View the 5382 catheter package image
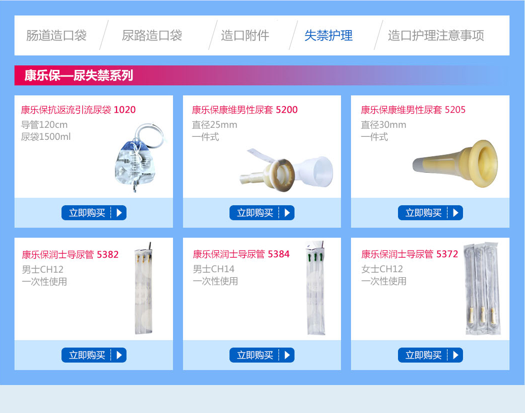This screenshot has height=413, width=525. coord(143,288)
